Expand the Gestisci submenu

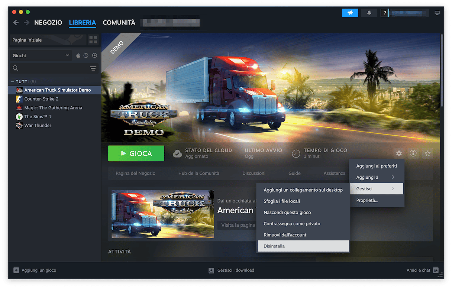377,189
